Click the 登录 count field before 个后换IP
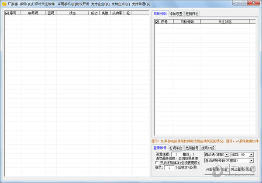This screenshot has width=262, height=183. click(x=169, y=168)
